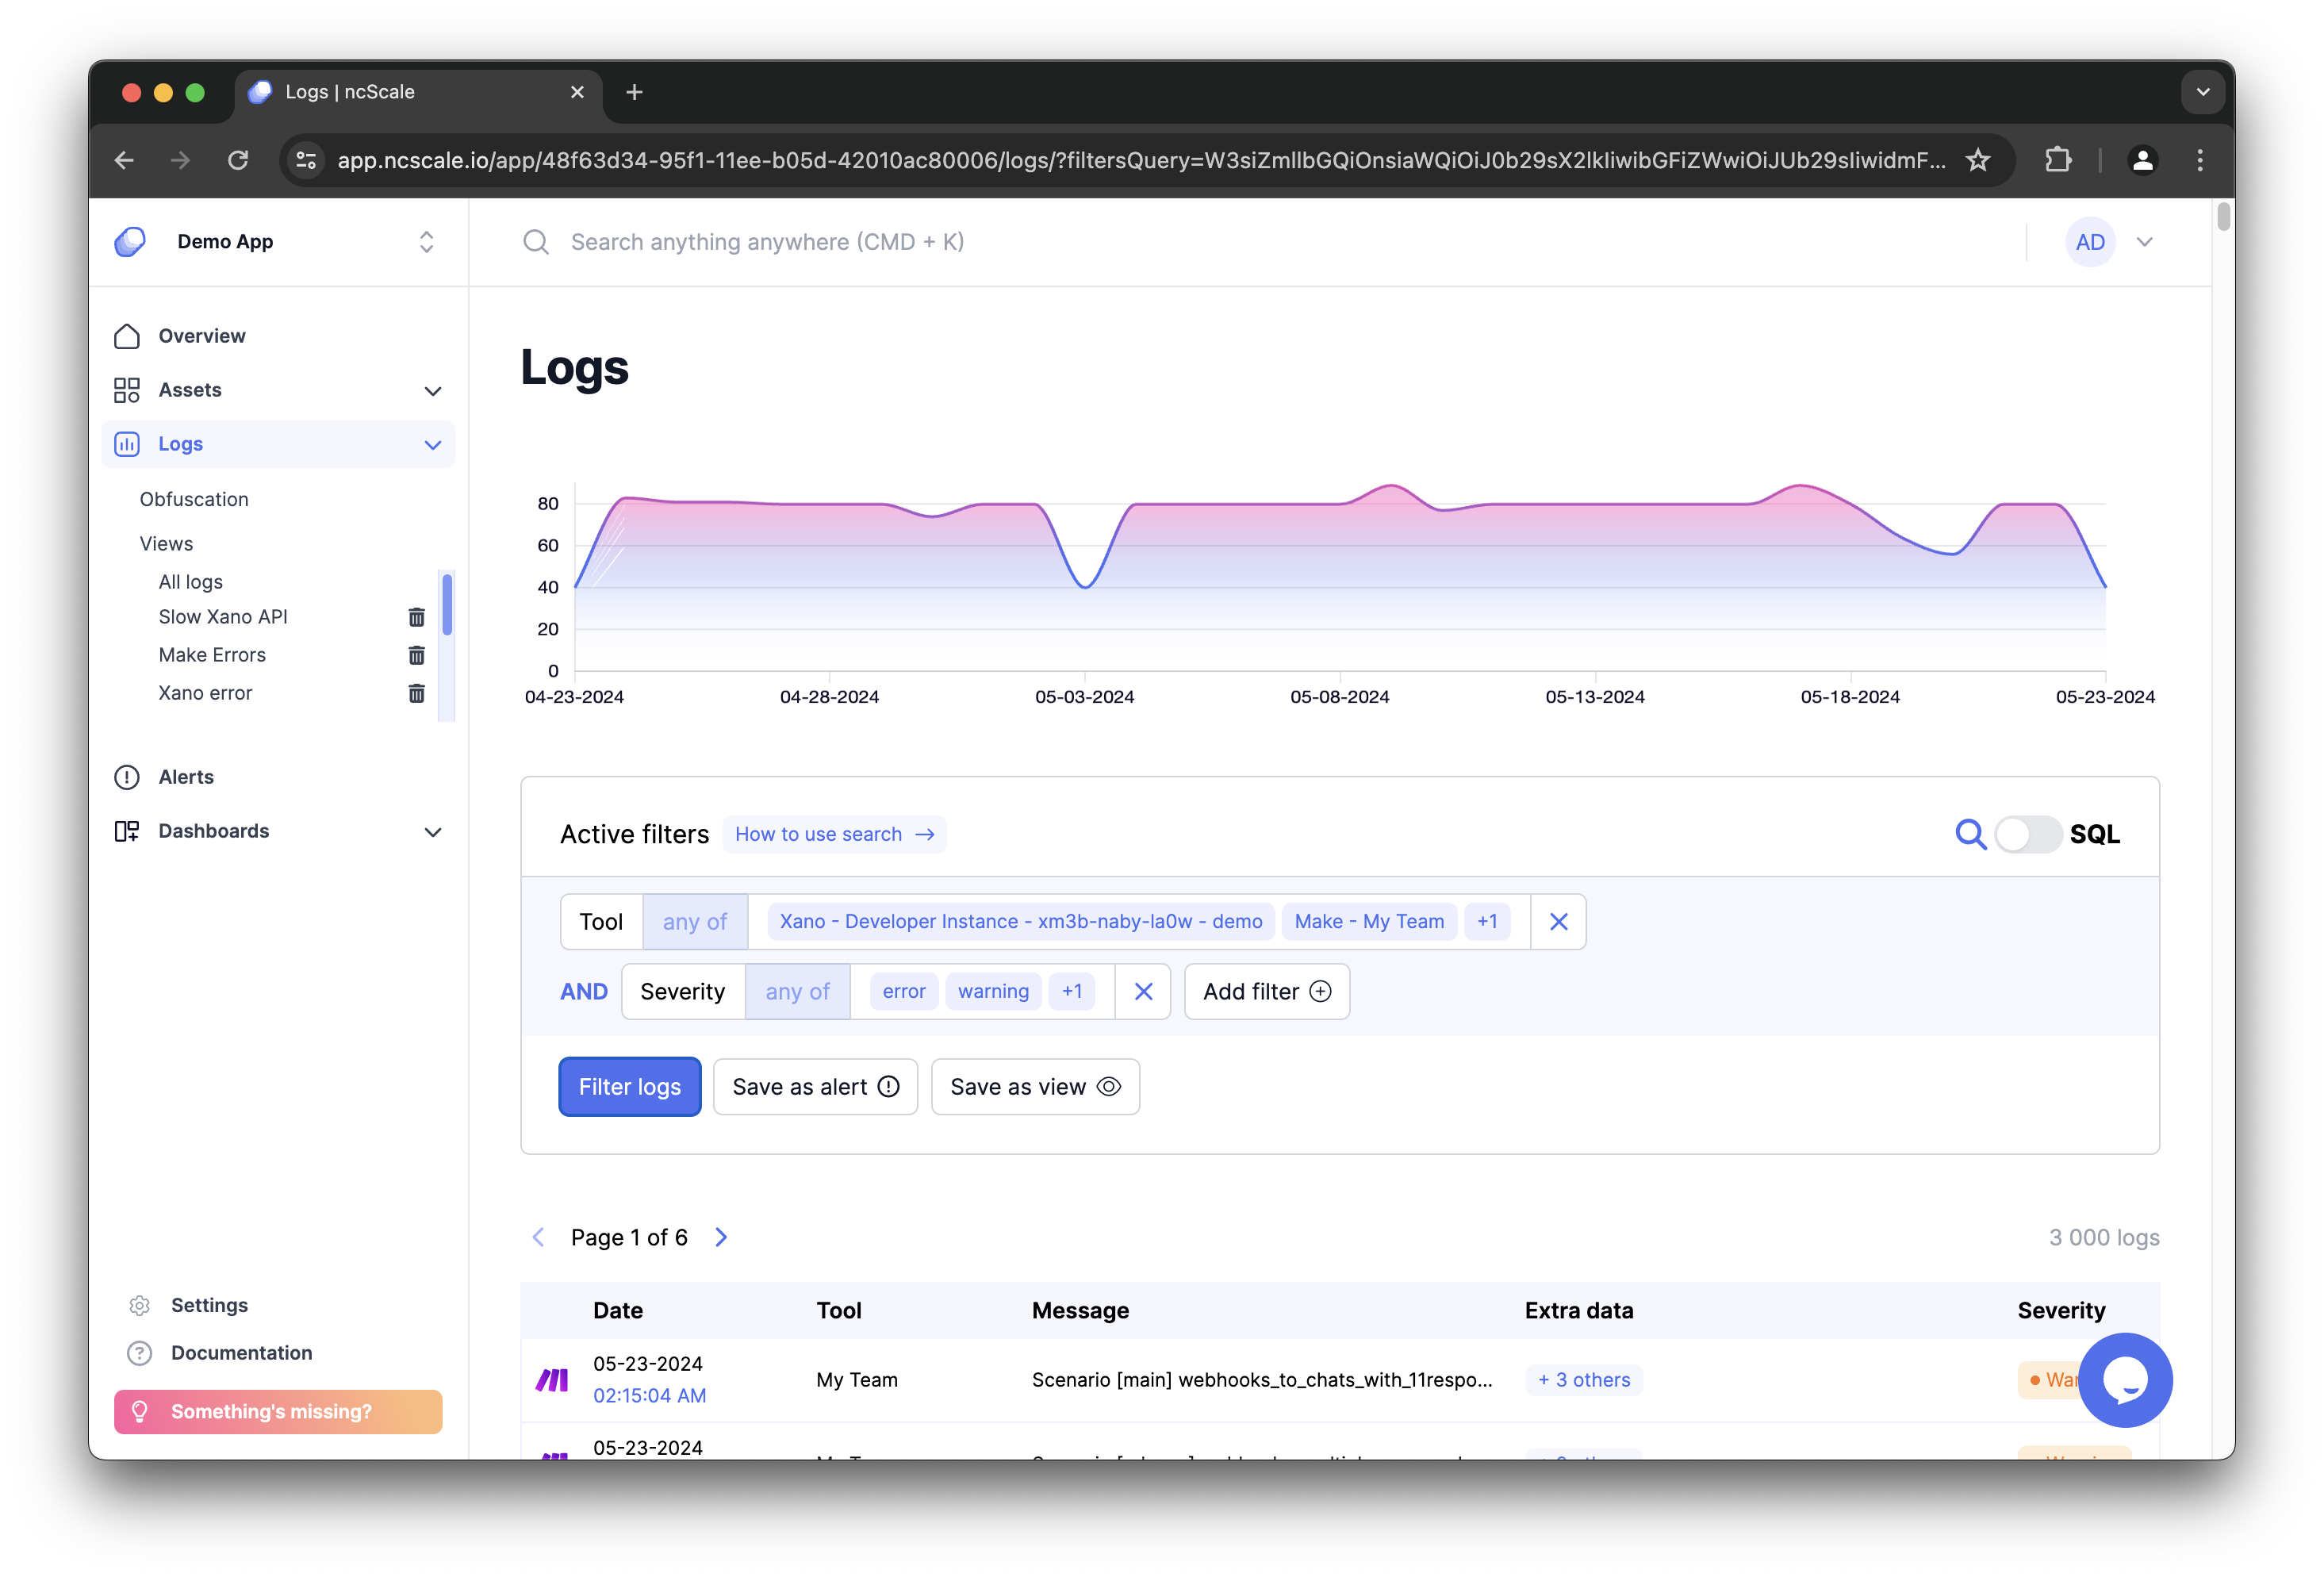The image size is (2324, 1577).
Task: Reload the page in browser
Action: pyautogui.click(x=238, y=160)
